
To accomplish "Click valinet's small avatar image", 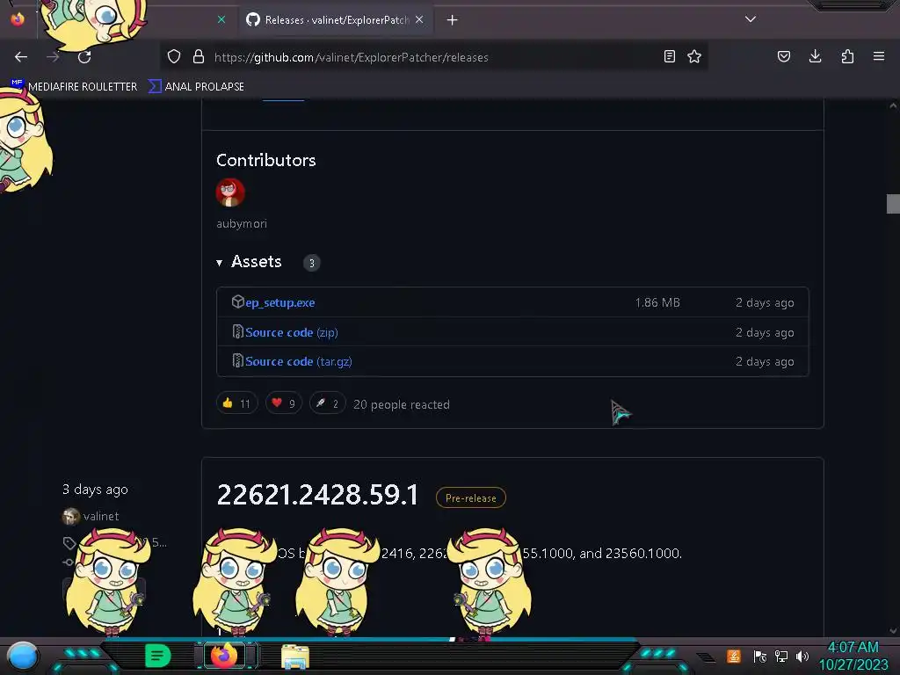I will (x=70, y=517).
